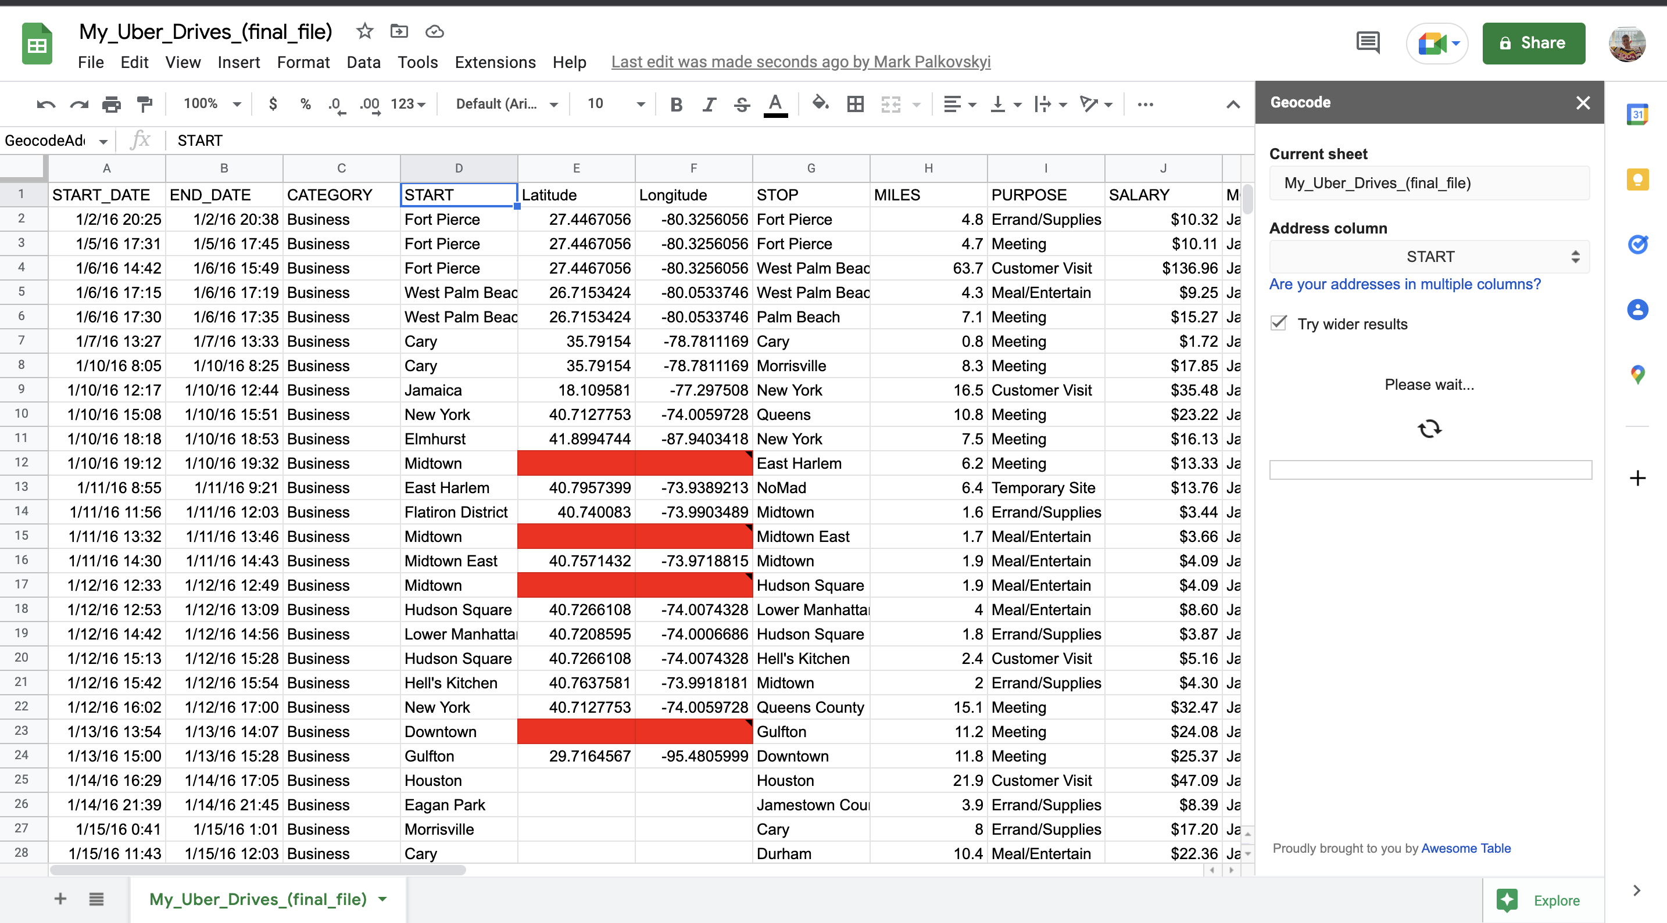Open Google Maps side panel icon
Screen dimensions: 1667x923
[1637, 375]
